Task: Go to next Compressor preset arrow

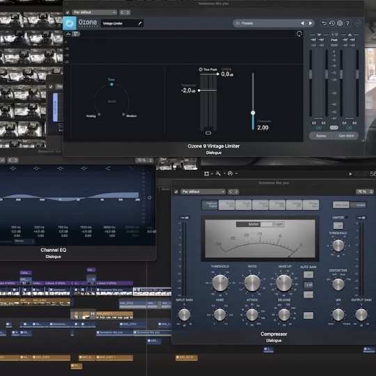Action: pyautogui.click(x=236, y=192)
